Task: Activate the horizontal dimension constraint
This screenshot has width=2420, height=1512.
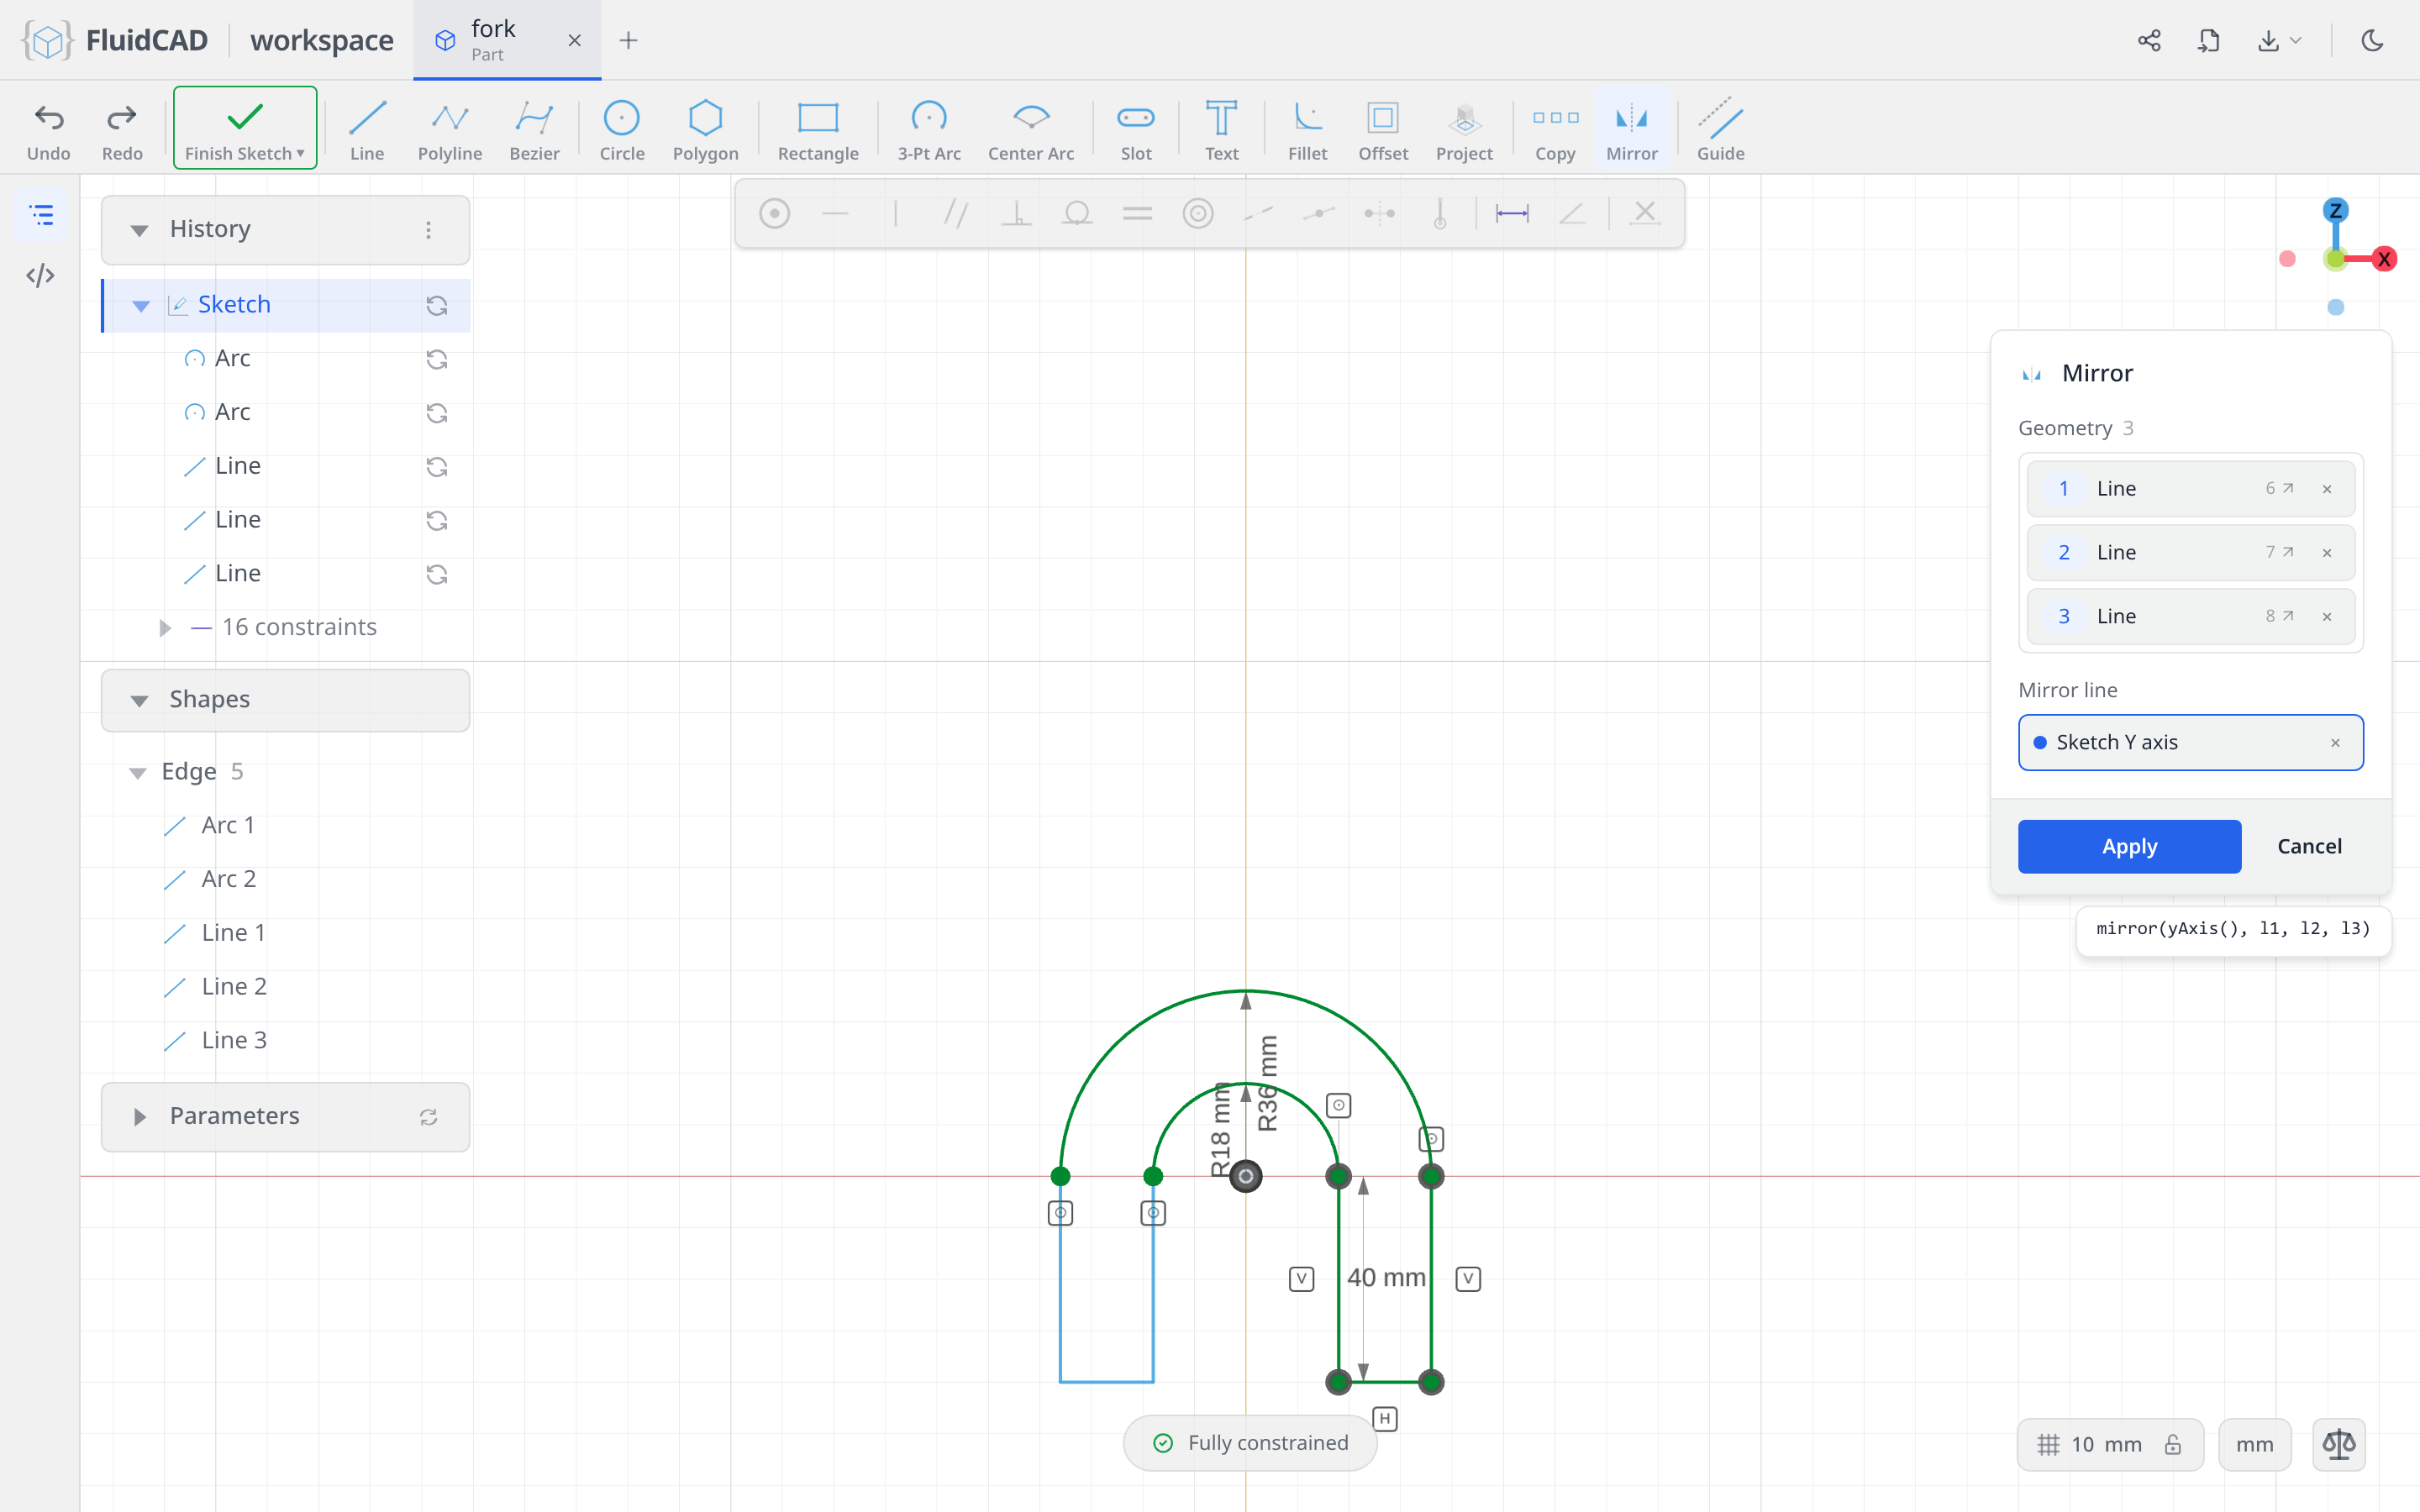Action: click(1511, 213)
